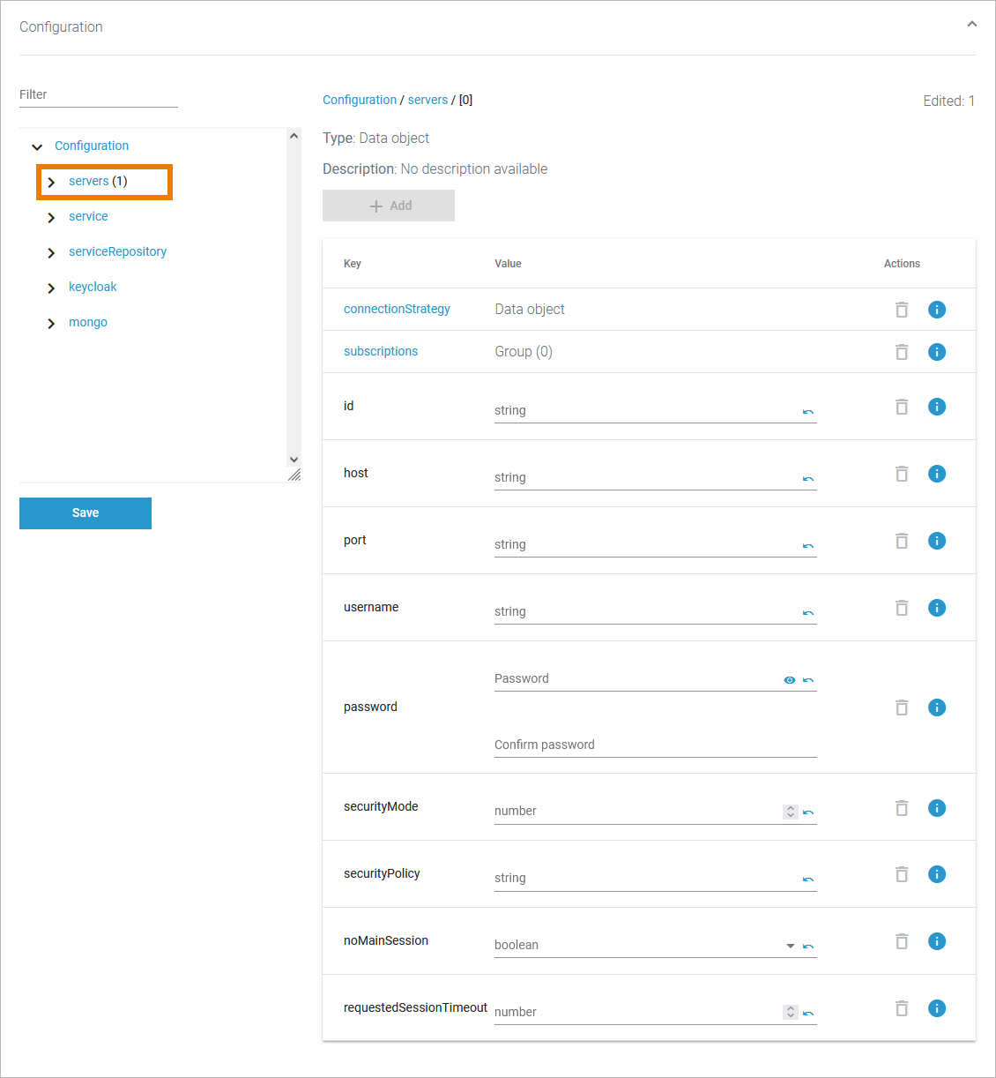Adjust the securityMode number stepper
The height and width of the screenshot is (1078, 996).
point(790,812)
